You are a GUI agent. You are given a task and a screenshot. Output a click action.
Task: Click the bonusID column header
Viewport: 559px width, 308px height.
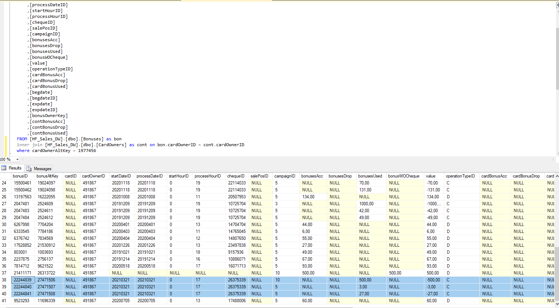20,176
